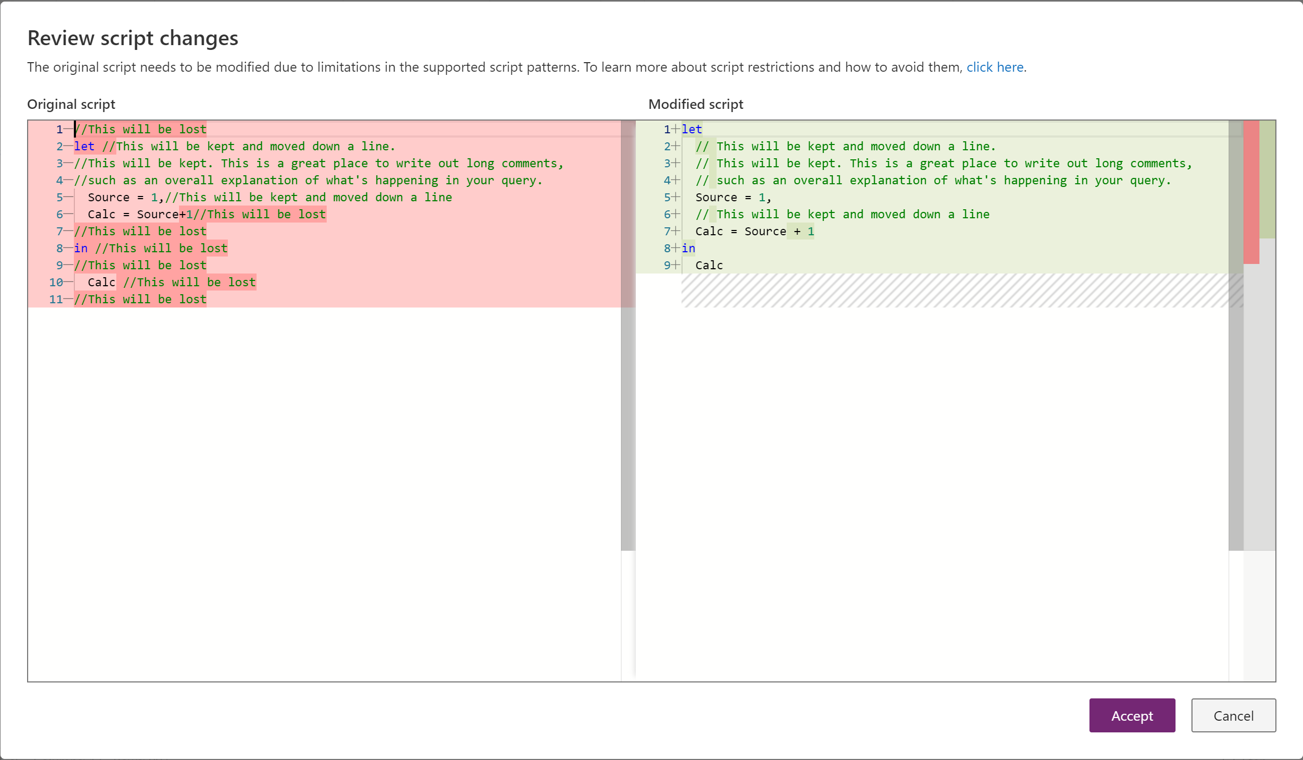Click the minus marker next to line 8
This screenshot has height=760, width=1303.
click(69, 248)
